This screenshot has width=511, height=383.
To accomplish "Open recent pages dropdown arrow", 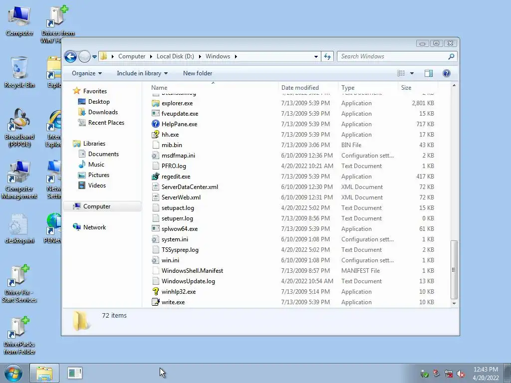I will coord(94,57).
